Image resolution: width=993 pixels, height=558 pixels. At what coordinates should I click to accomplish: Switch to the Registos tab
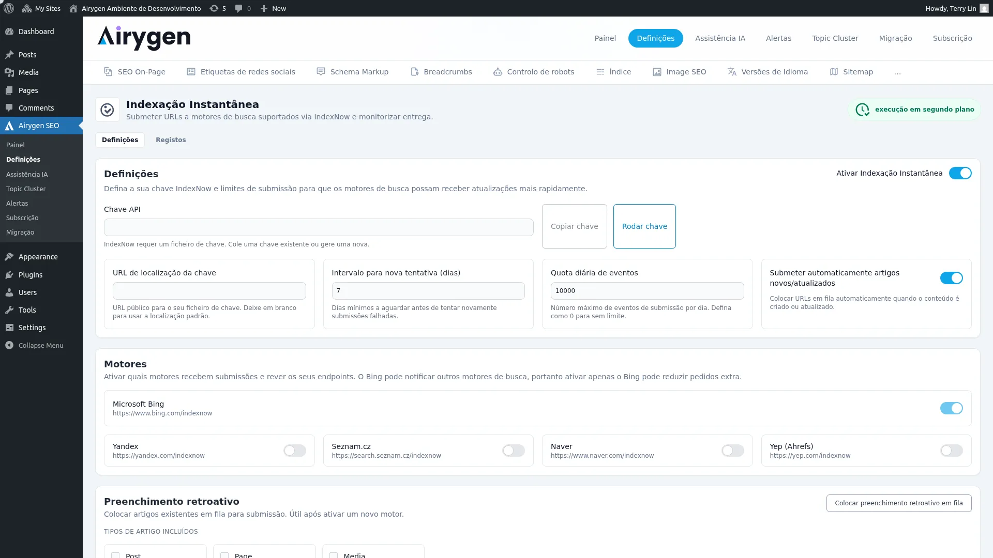tap(171, 140)
